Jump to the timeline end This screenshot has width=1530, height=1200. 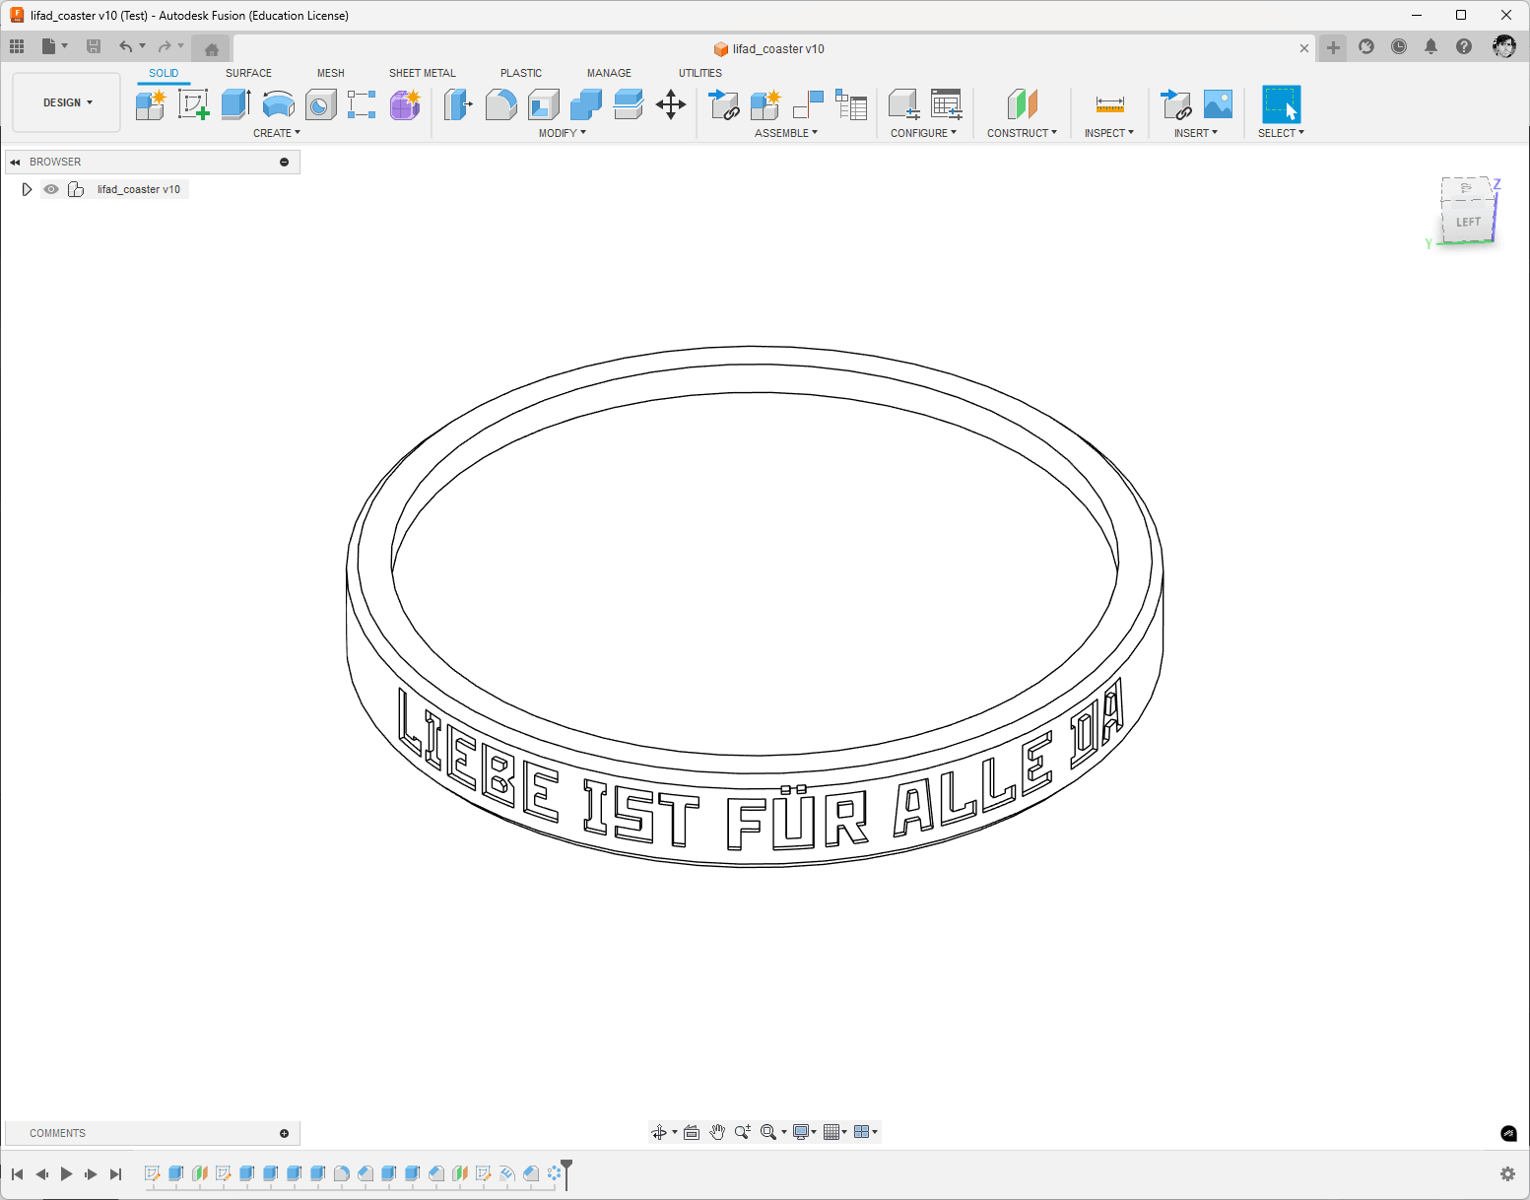tap(115, 1173)
